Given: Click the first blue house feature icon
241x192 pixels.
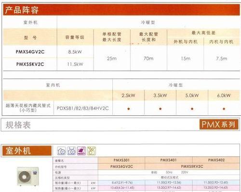Looking at the screenshot, I should tap(61, 151).
